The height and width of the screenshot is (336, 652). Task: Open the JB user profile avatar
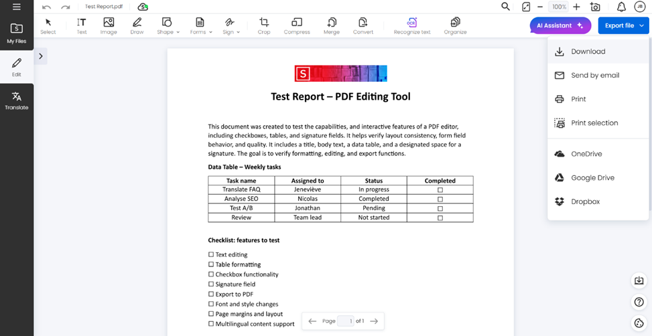640,7
